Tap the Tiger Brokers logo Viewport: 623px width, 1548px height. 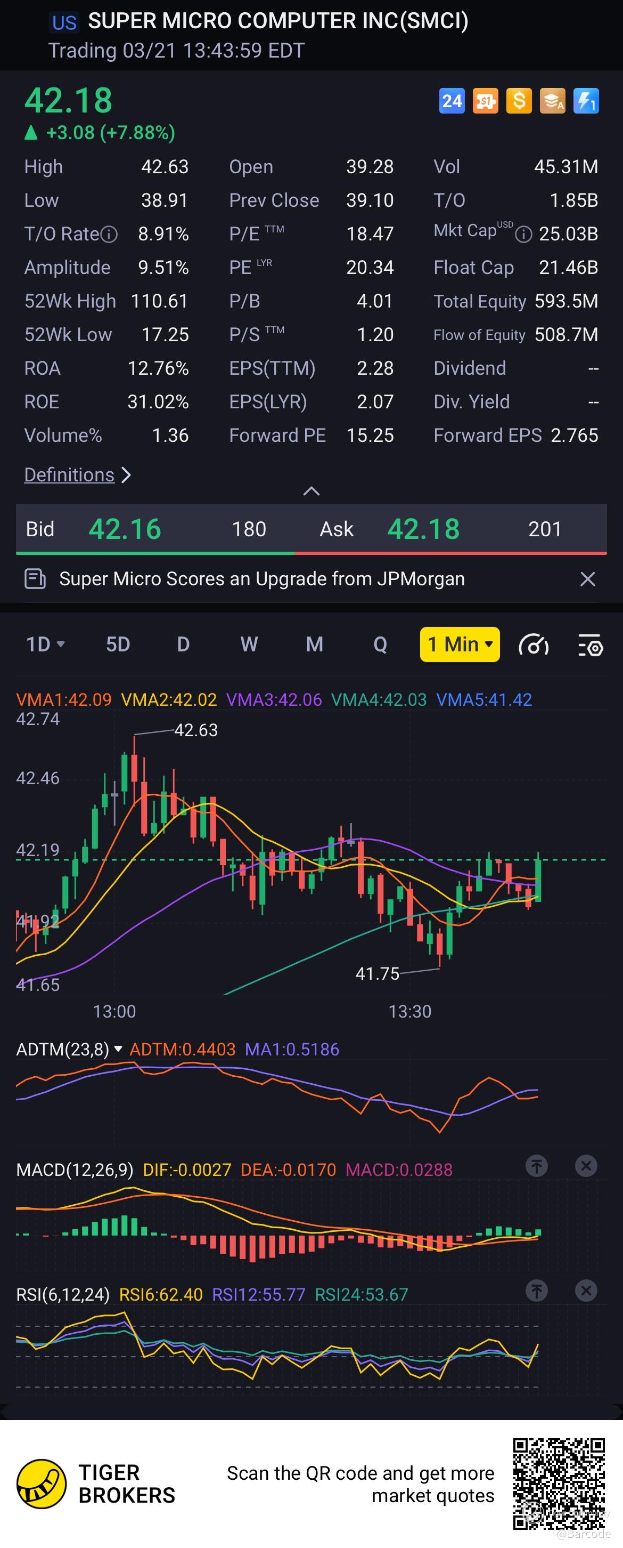[41, 1483]
